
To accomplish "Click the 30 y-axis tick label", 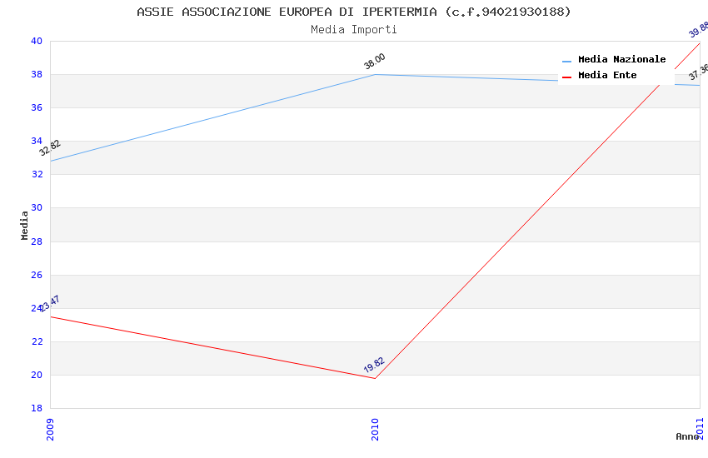I will point(36,208).
